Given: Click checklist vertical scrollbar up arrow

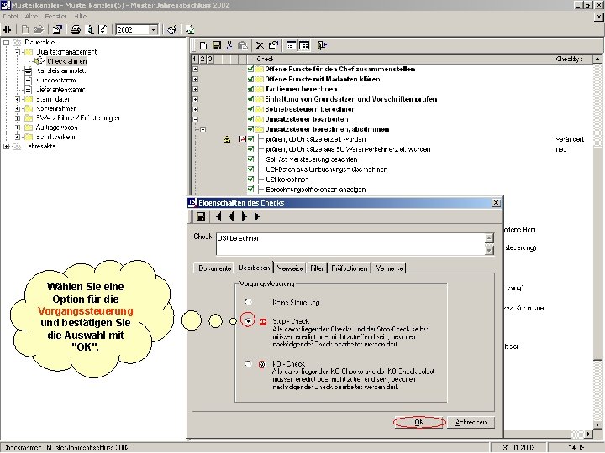Looking at the screenshot, I should (597, 59).
